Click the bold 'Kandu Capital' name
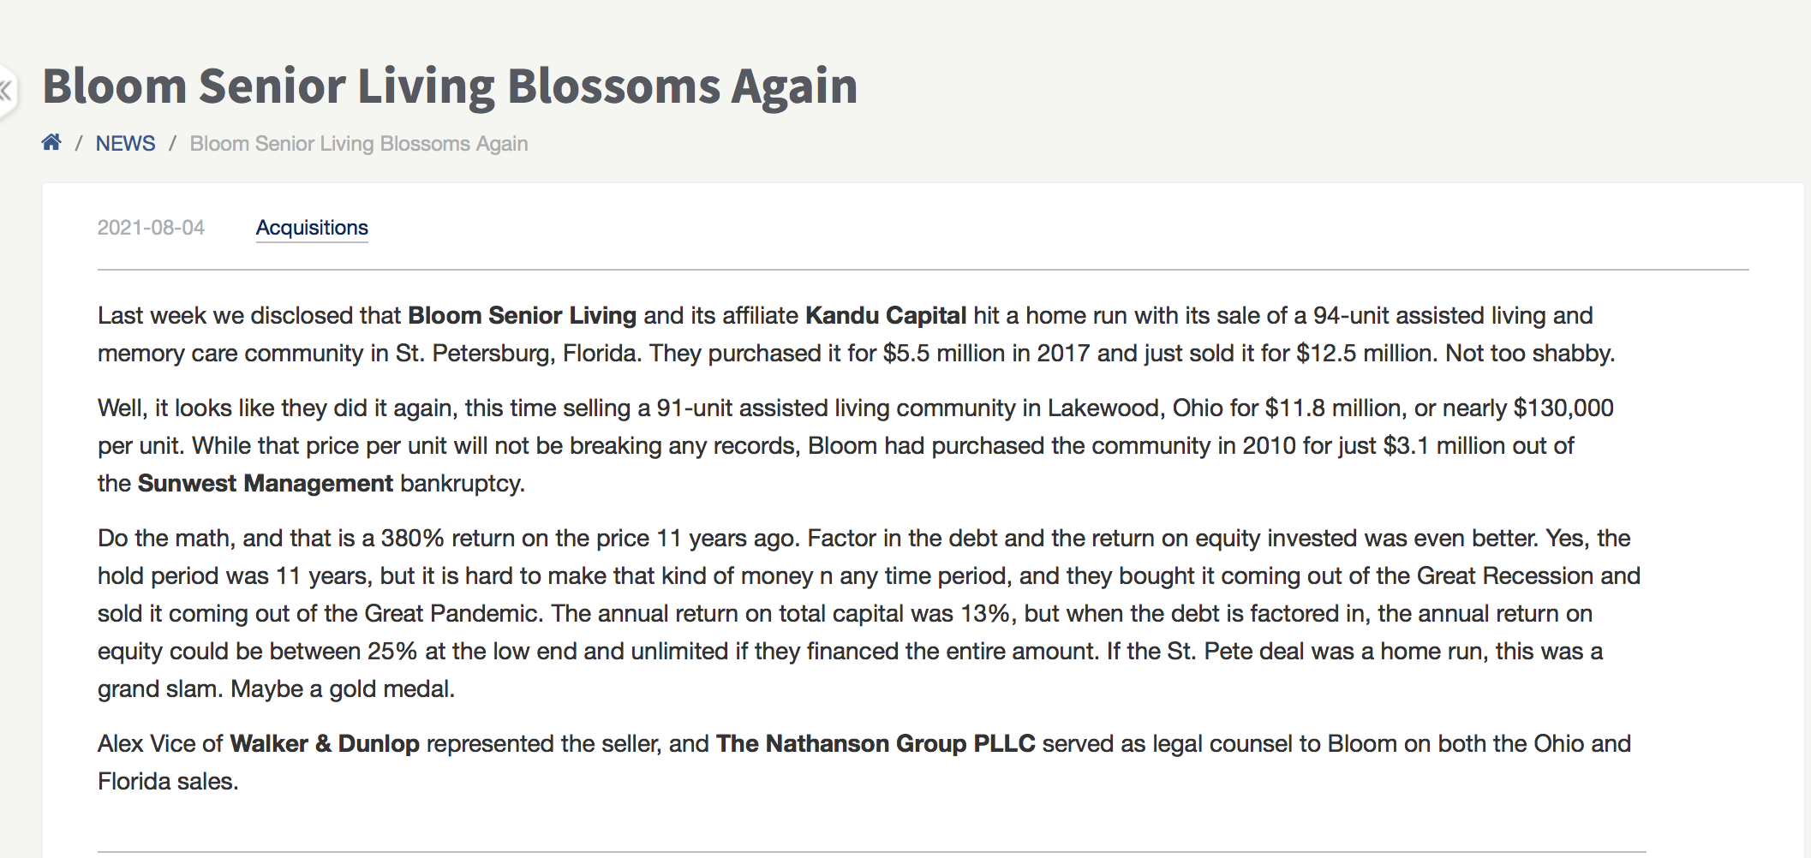This screenshot has height=858, width=1811. click(886, 315)
